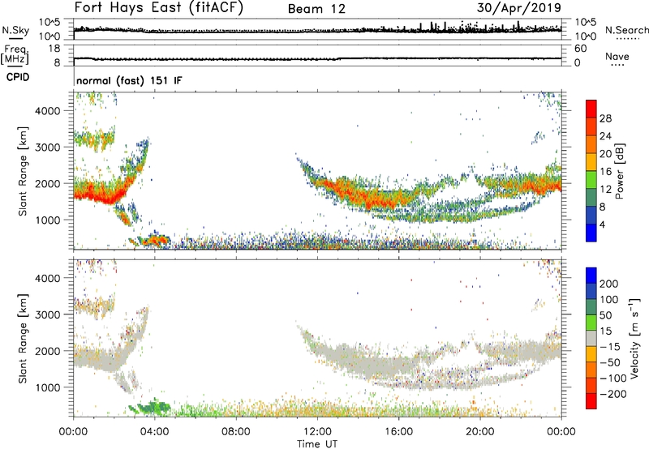Select the dotted line sample under 'N.Search'
Viewport: 649px width, 449px height.
(x=628, y=39)
